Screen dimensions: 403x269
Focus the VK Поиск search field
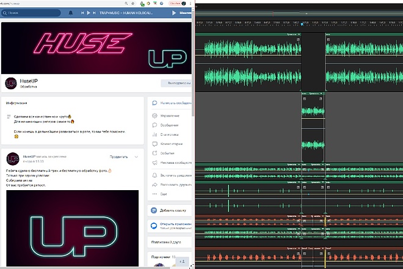(31, 13)
